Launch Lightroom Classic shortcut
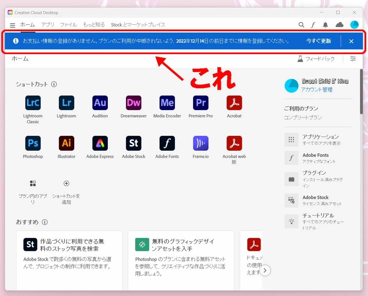The height and width of the screenshot is (296, 368). 33,103
